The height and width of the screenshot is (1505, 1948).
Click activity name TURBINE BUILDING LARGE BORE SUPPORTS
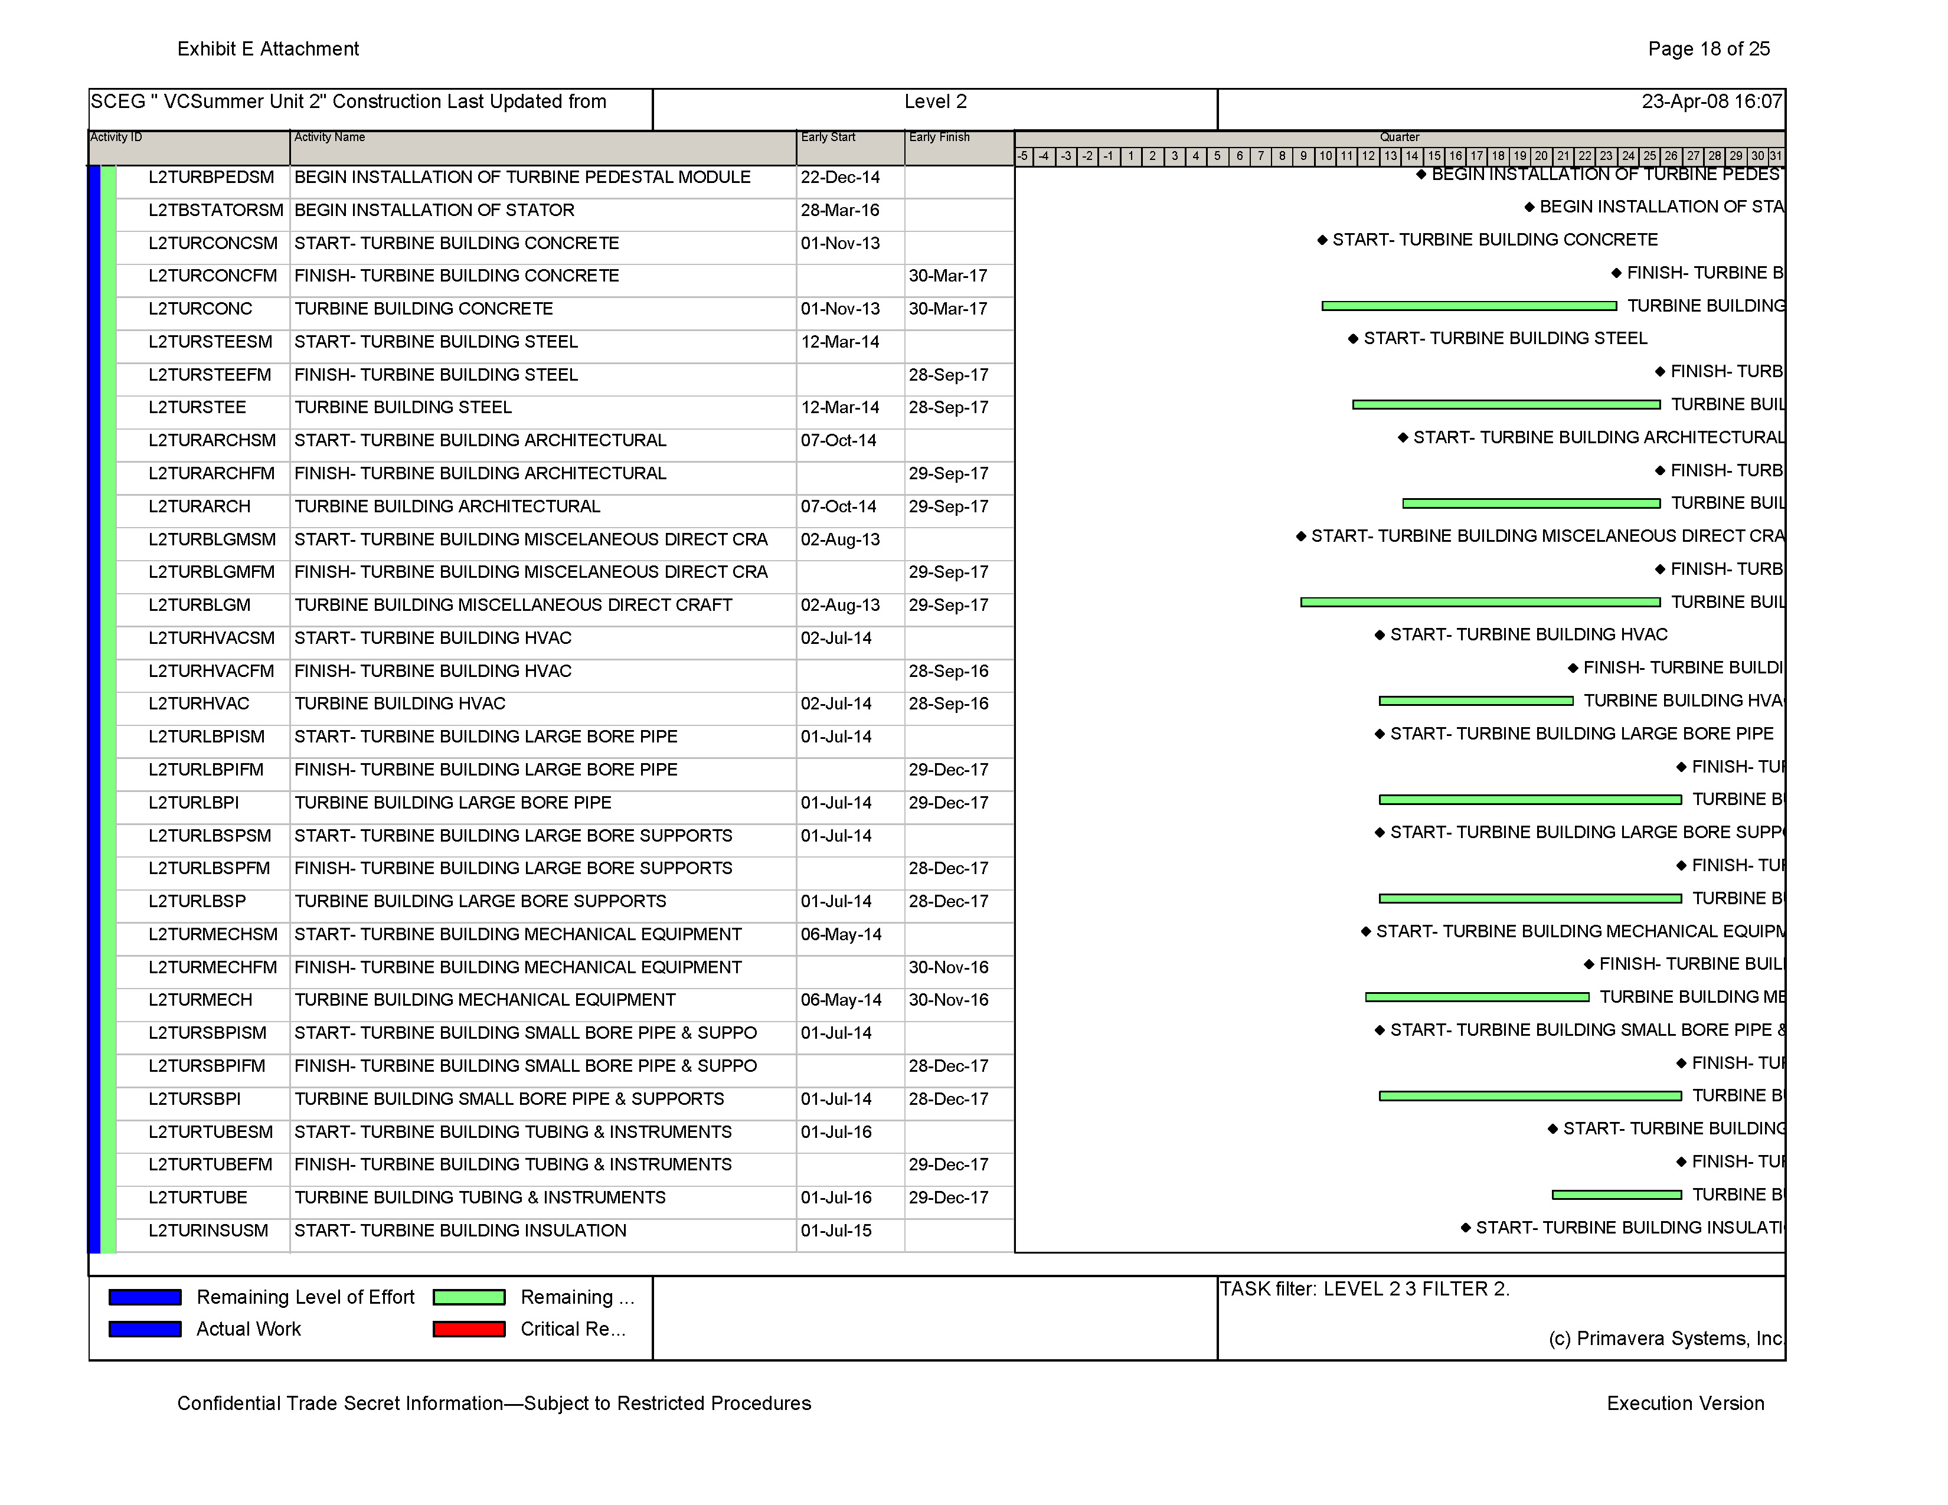click(481, 901)
